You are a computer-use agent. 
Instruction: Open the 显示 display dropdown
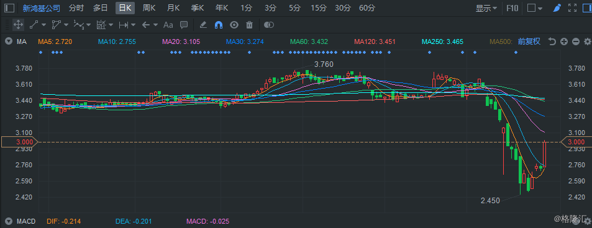click(486, 8)
